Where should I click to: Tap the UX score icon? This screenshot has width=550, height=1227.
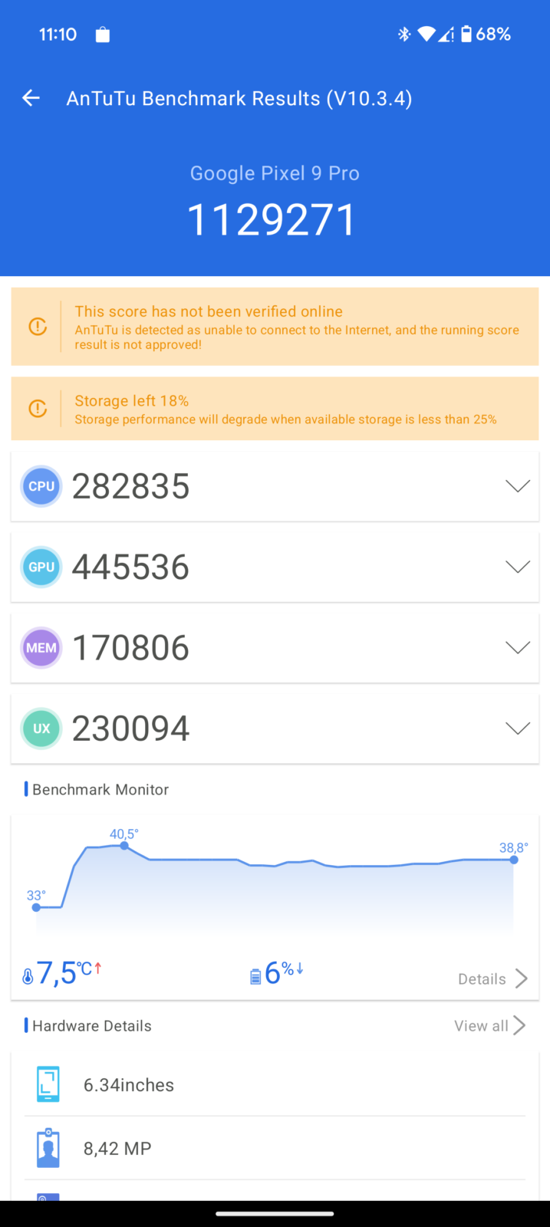click(41, 729)
